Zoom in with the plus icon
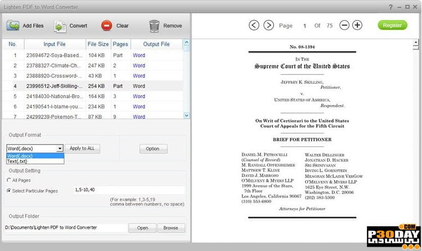The height and width of the screenshot is (251, 422). (357, 25)
